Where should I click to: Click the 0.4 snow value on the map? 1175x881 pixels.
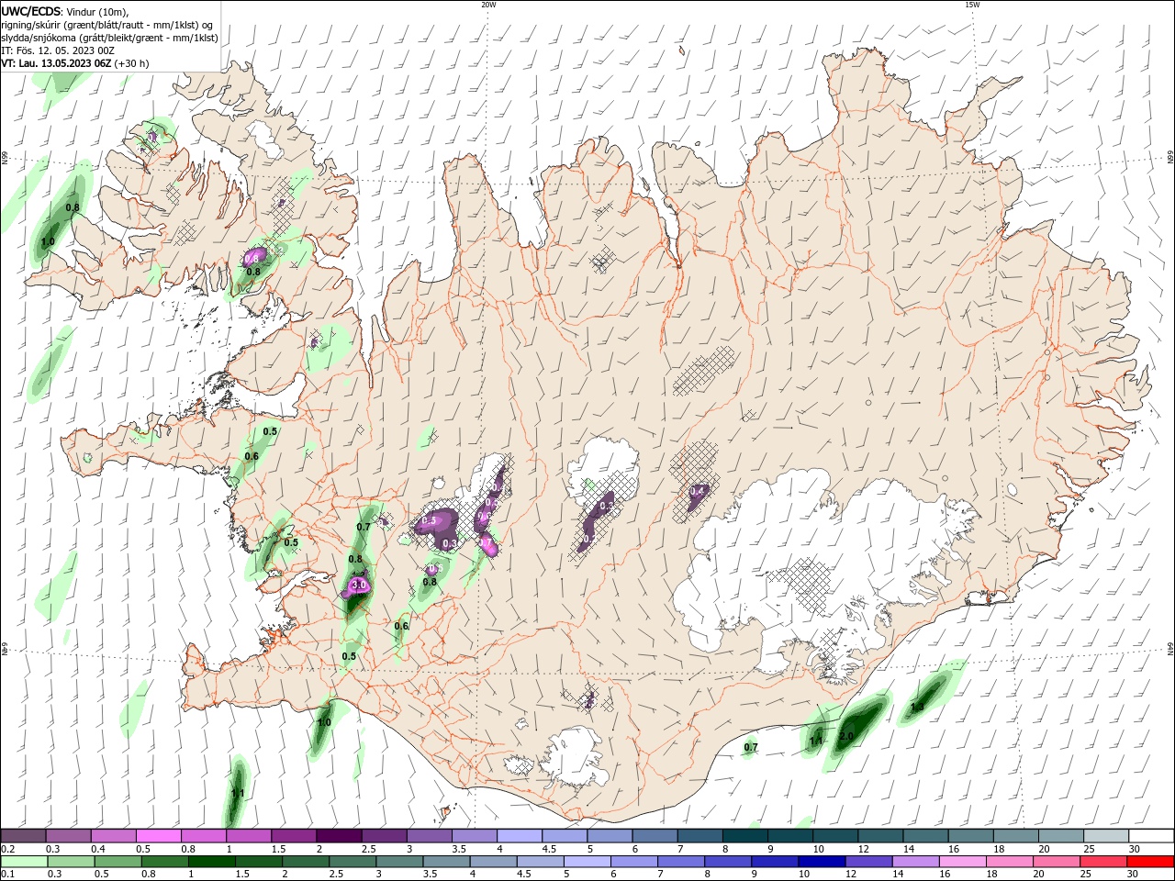[697, 492]
